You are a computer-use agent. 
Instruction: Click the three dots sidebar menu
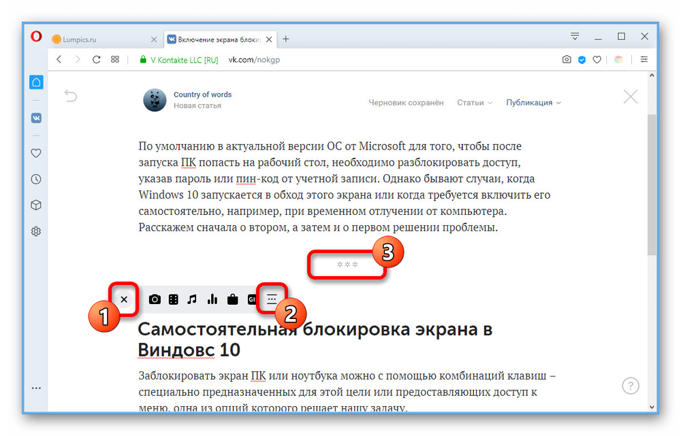pos(37,388)
